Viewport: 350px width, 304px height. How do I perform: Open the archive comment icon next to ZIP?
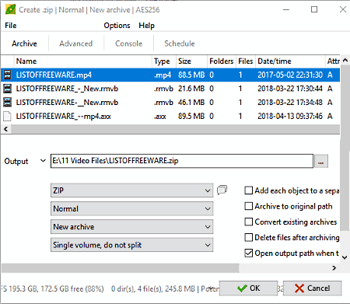[x=222, y=190]
